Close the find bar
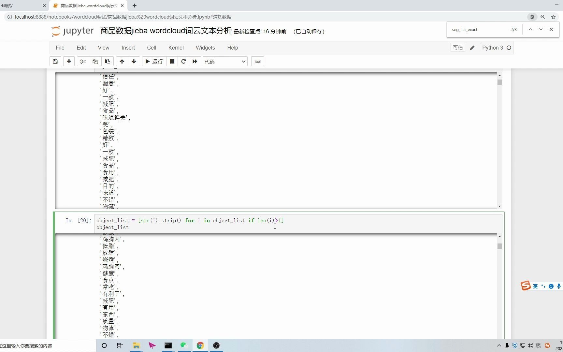The width and height of the screenshot is (563, 352). pos(551,29)
